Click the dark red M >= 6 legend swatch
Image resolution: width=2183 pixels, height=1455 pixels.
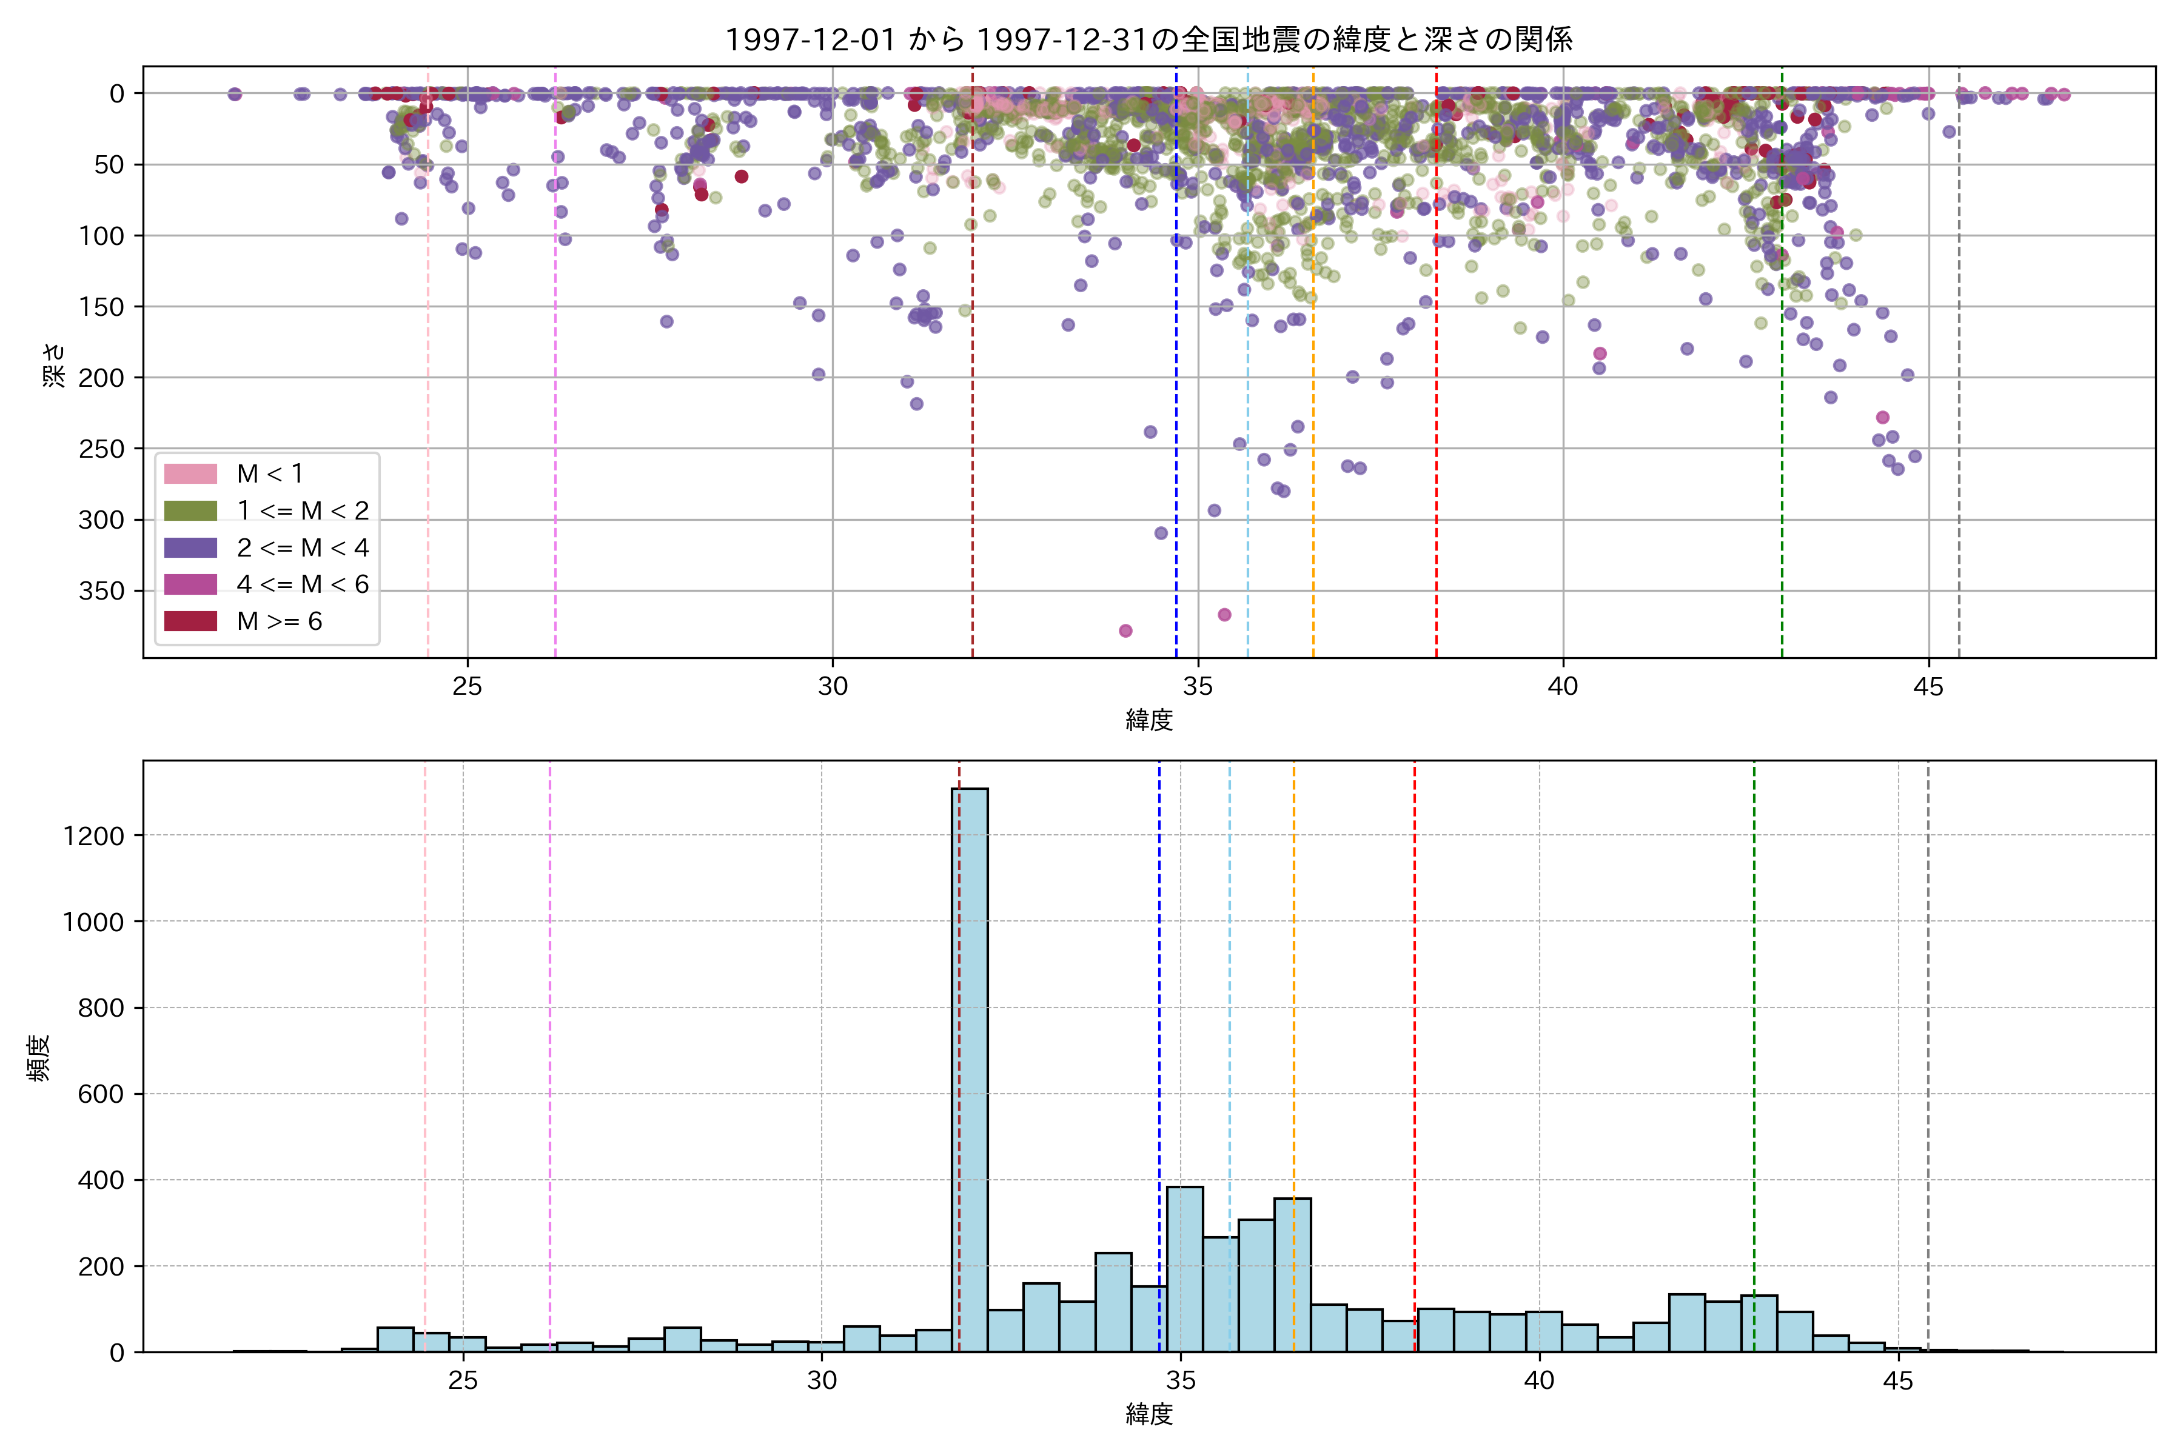190,621
